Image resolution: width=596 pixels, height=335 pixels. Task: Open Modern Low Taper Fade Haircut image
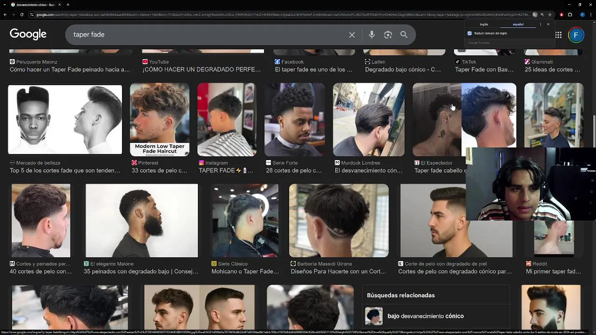pyautogui.click(x=160, y=120)
